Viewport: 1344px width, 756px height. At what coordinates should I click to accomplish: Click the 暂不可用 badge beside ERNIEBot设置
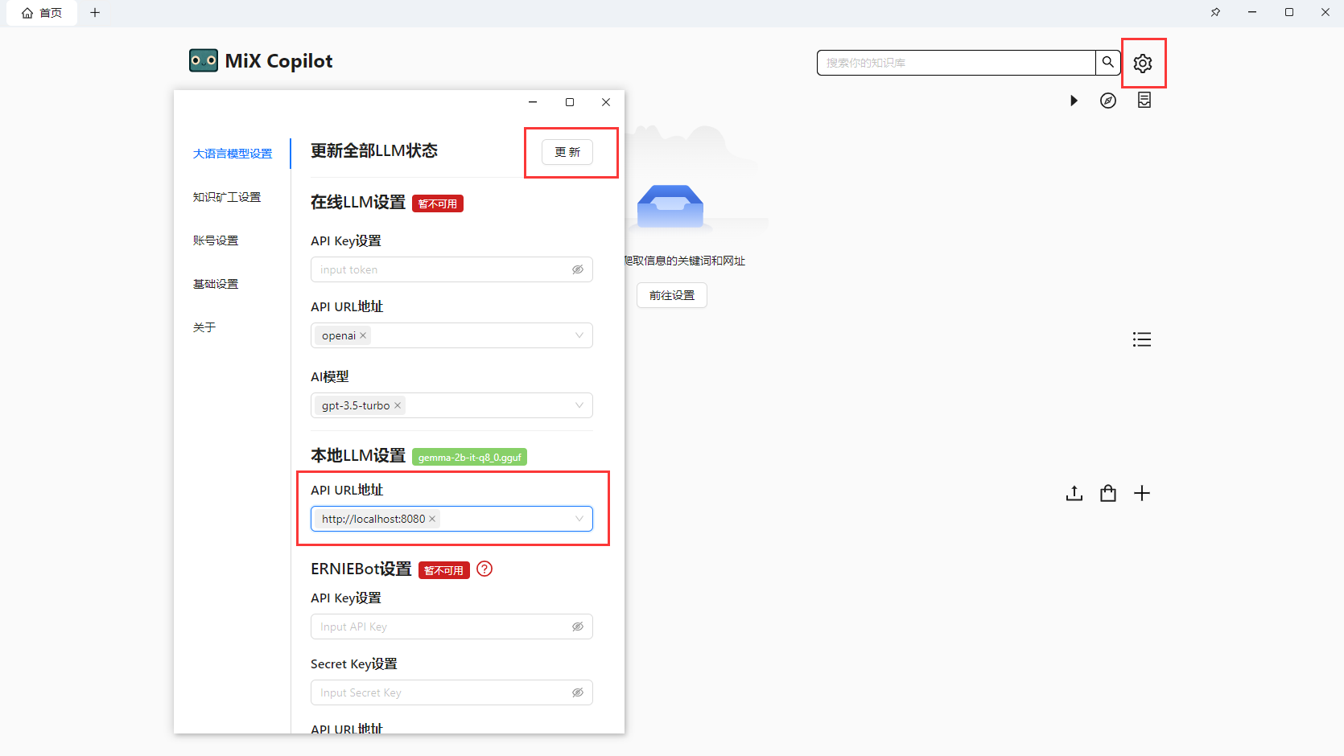pyautogui.click(x=444, y=570)
